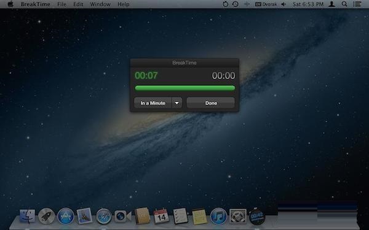Open the Edit menu
This screenshot has height=230, width=369.
pyautogui.click(x=78, y=4)
